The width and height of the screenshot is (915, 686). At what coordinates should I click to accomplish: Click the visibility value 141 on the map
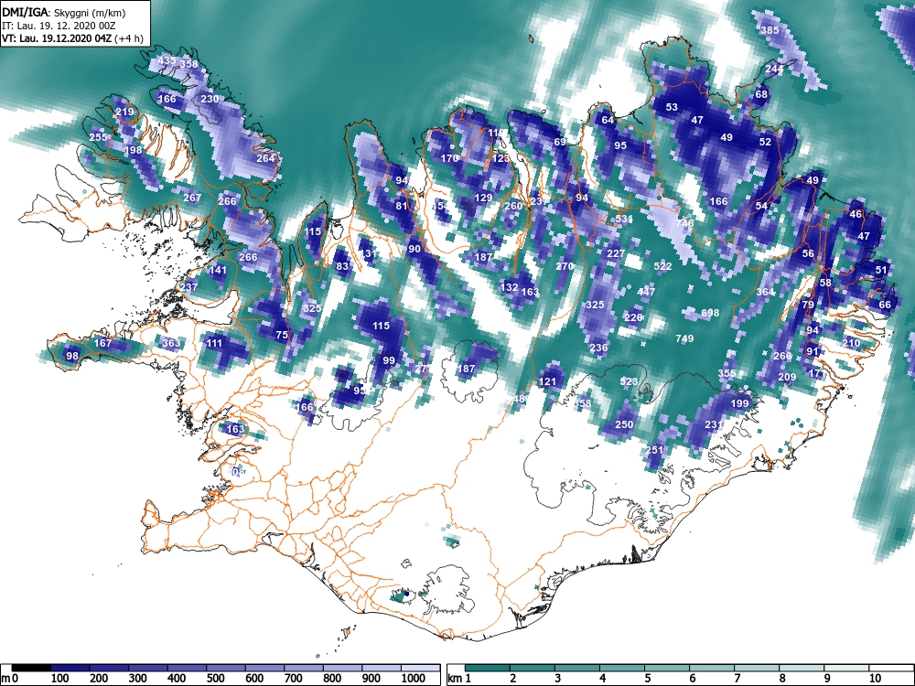(x=217, y=270)
